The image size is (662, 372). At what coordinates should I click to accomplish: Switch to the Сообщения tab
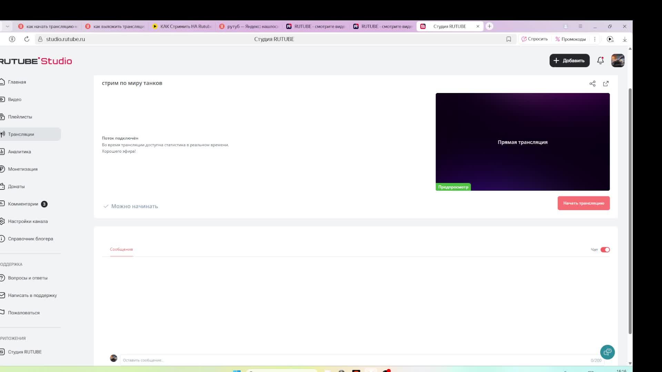[121, 249]
